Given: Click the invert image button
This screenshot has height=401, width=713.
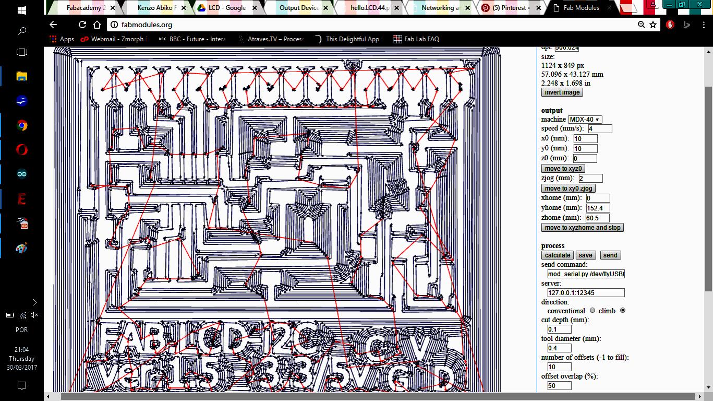Looking at the screenshot, I should tap(562, 92).
